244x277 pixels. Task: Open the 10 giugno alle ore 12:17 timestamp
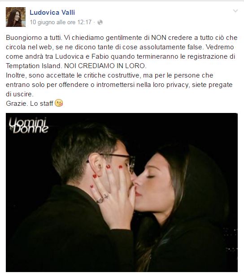coord(61,22)
